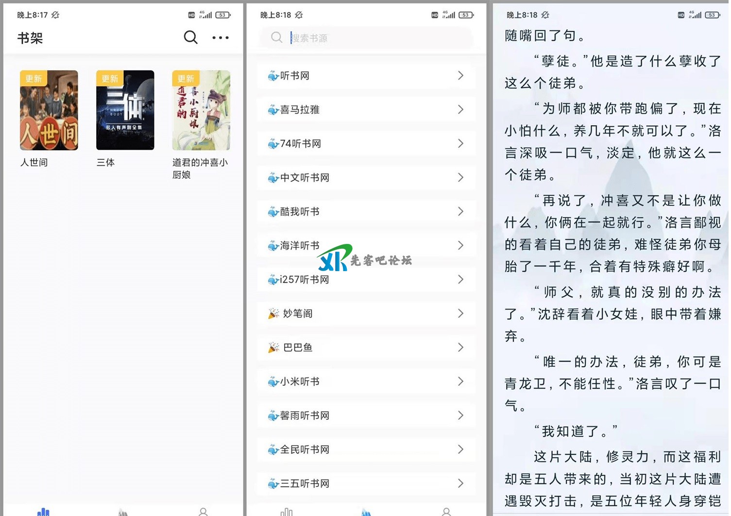
Task: Open the 道君的冲喜小厨娘 book cover
Action: (x=201, y=110)
